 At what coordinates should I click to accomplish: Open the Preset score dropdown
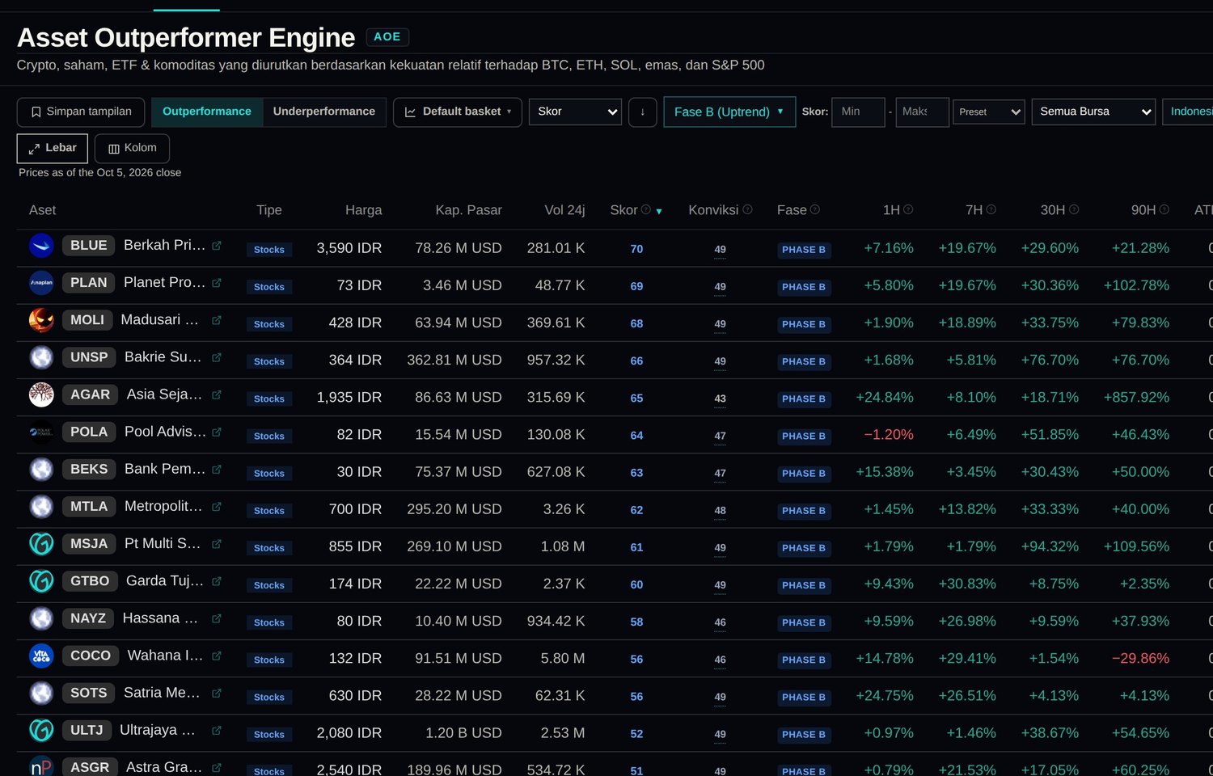pyautogui.click(x=988, y=112)
